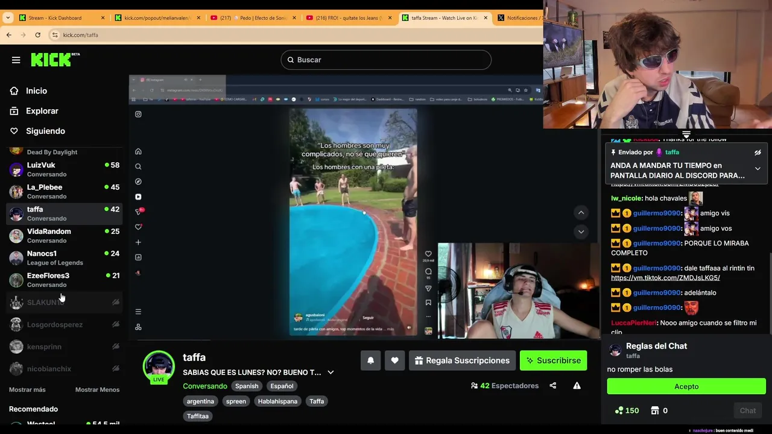
Task: Open VidaRandom channel in sidebar
Action: click(x=64, y=236)
